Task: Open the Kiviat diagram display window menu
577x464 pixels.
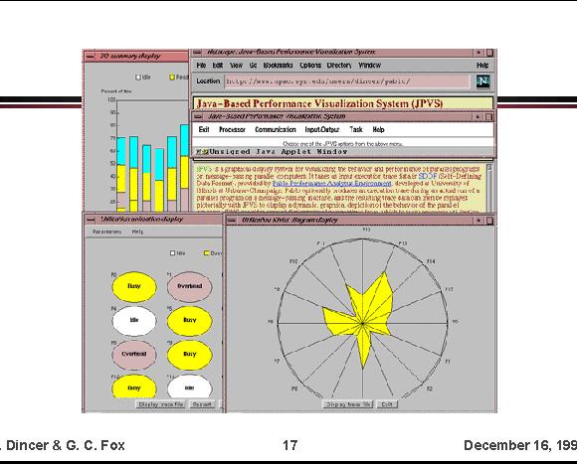Action: (x=232, y=221)
